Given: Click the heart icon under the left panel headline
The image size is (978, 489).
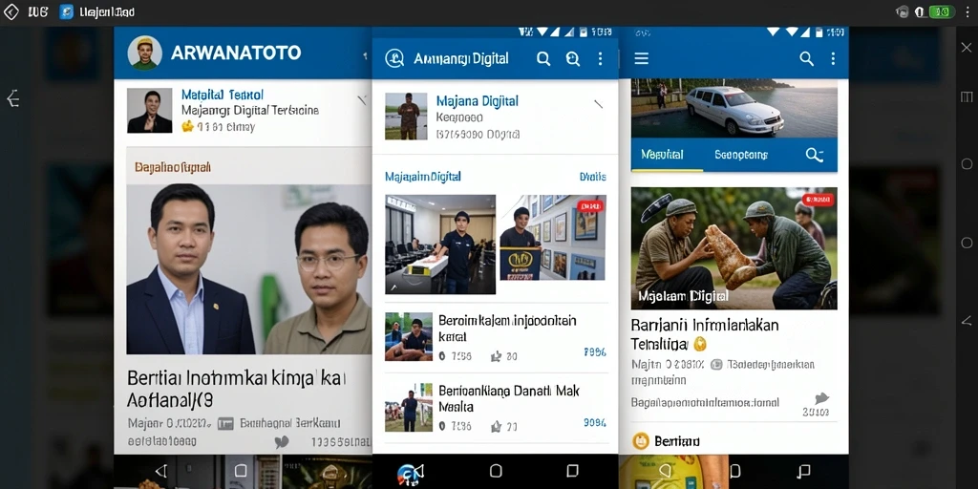Looking at the screenshot, I should (282, 441).
